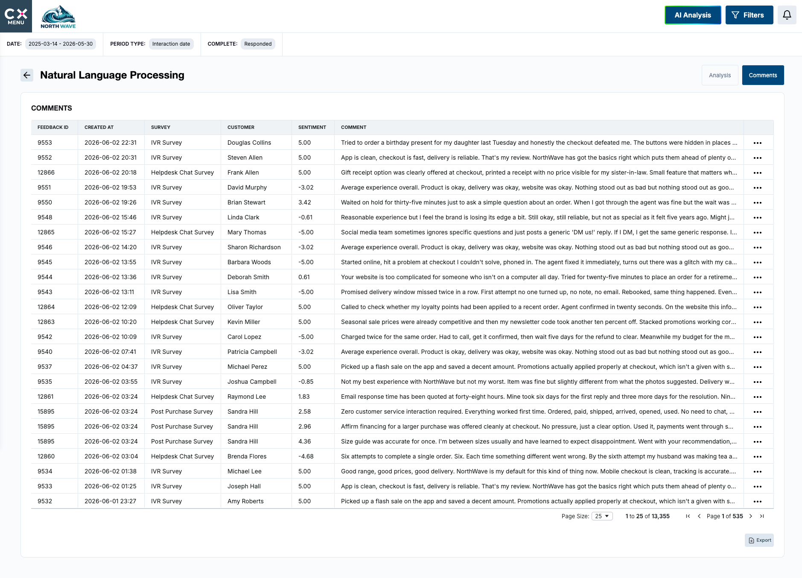Open row actions for feedback 9535
This screenshot has width=802, height=578.
click(758, 382)
